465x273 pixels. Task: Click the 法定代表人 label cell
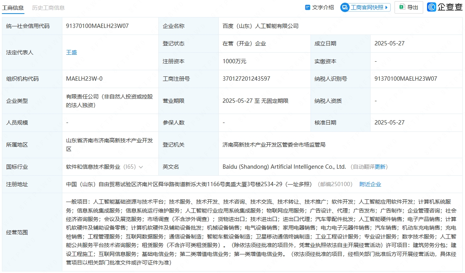[x=32, y=52]
